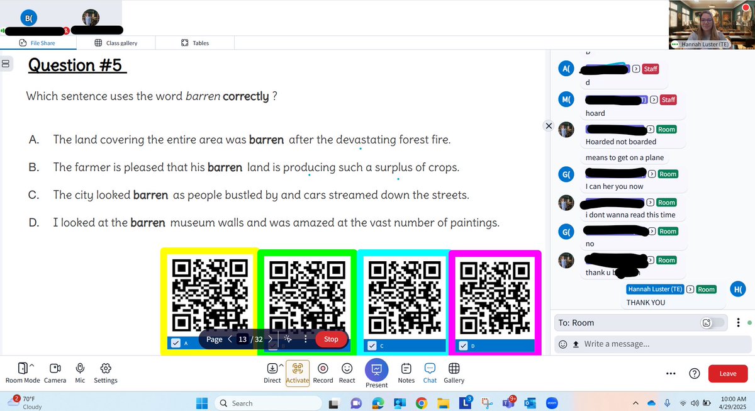Viewport: 755px width, 411px height.
Task: Click Hannah Luster's video thumbnail
Action: coord(712,25)
